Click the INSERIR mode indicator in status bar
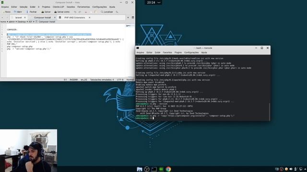This screenshot has height=172, width=307. pos(73,80)
